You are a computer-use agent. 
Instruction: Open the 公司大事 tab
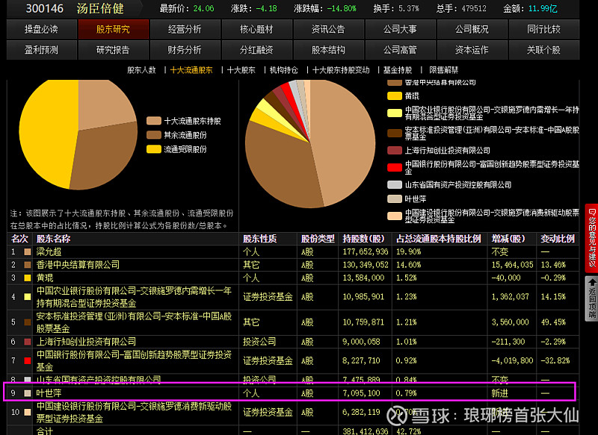tap(400, 29)
